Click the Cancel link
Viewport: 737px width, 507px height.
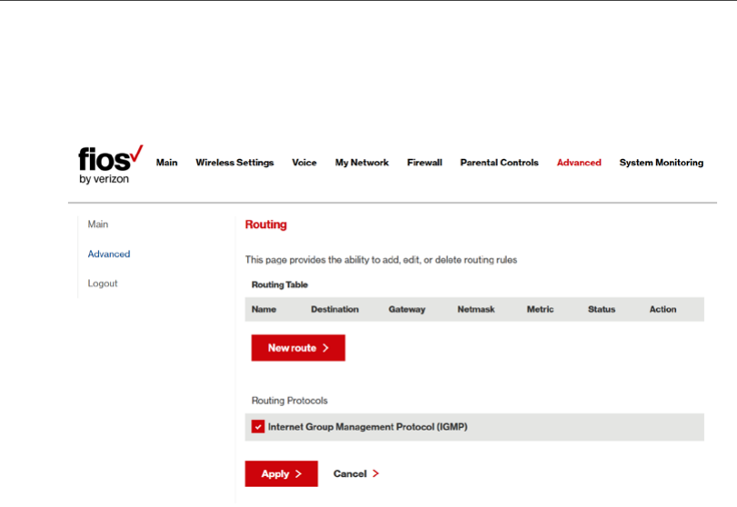pyautogui.click(x=356, y=473)
